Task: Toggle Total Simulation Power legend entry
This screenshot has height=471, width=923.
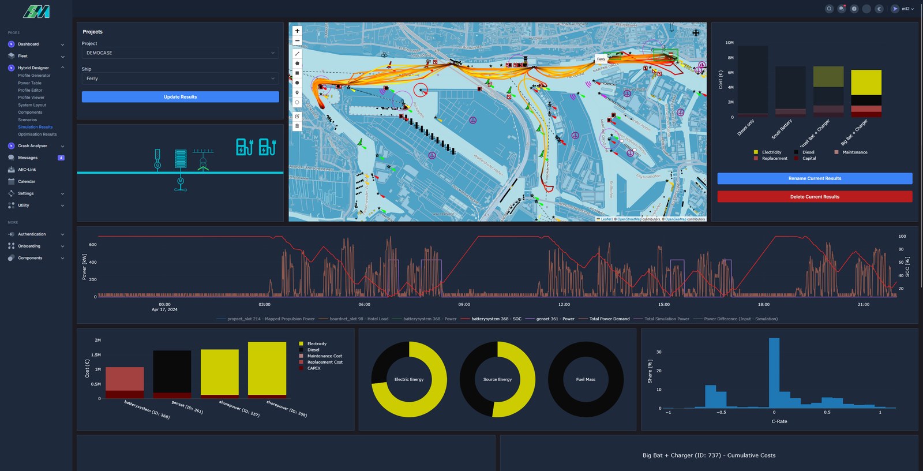Action: pyautogui.click(x=662, y=319)
